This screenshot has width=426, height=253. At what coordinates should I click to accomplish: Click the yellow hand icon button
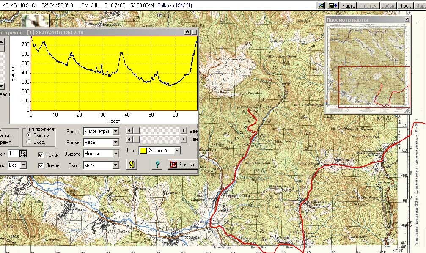click(132, 165)
